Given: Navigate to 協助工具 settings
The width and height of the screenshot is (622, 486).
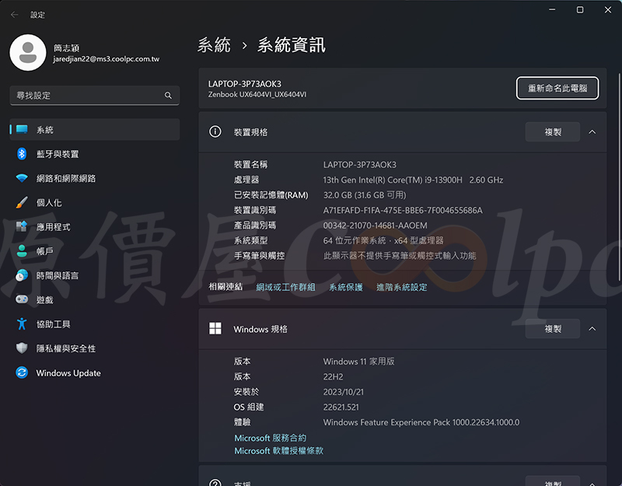Looking at the screenshot, I should (94, 324).
